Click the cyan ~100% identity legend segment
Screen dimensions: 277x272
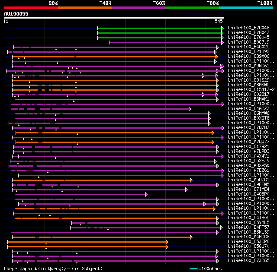246,8
